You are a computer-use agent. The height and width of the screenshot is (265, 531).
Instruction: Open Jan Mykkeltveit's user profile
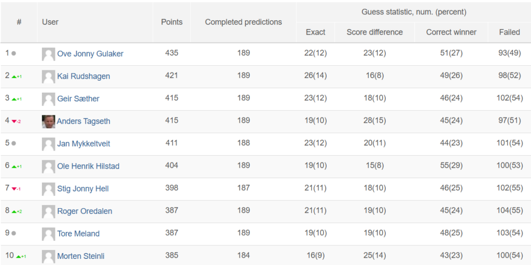pyautogui.click(x=83, y=144)
